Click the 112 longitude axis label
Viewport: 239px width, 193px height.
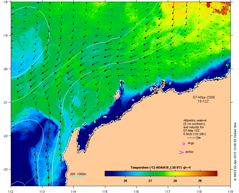tap(11, 192)
